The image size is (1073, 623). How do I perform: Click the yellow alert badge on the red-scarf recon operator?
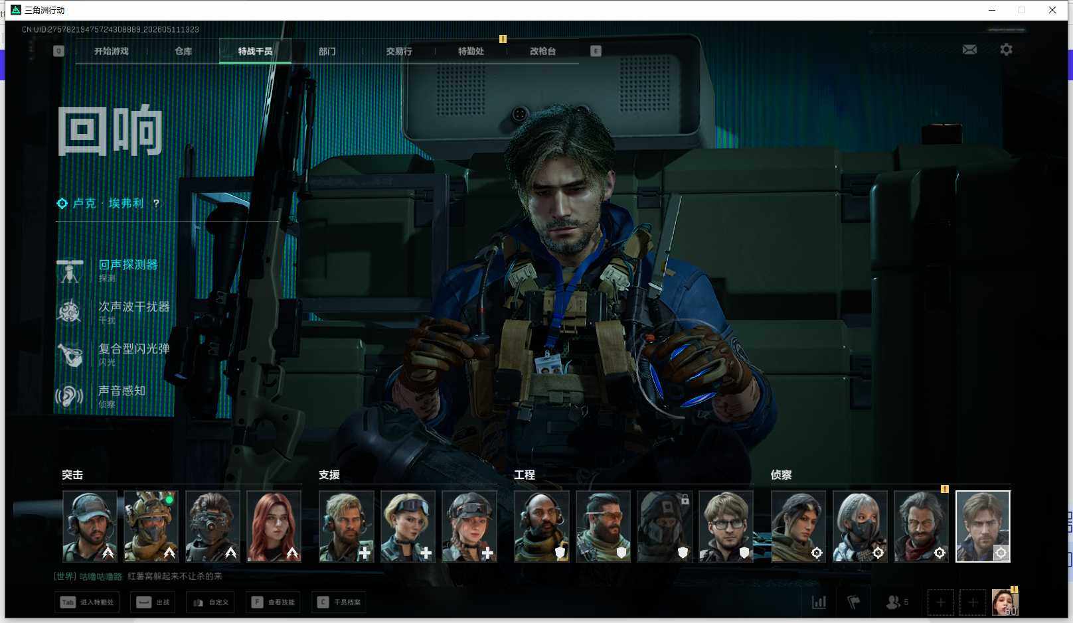944,489
